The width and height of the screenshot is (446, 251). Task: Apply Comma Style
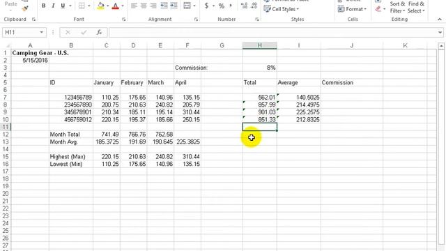231,6
